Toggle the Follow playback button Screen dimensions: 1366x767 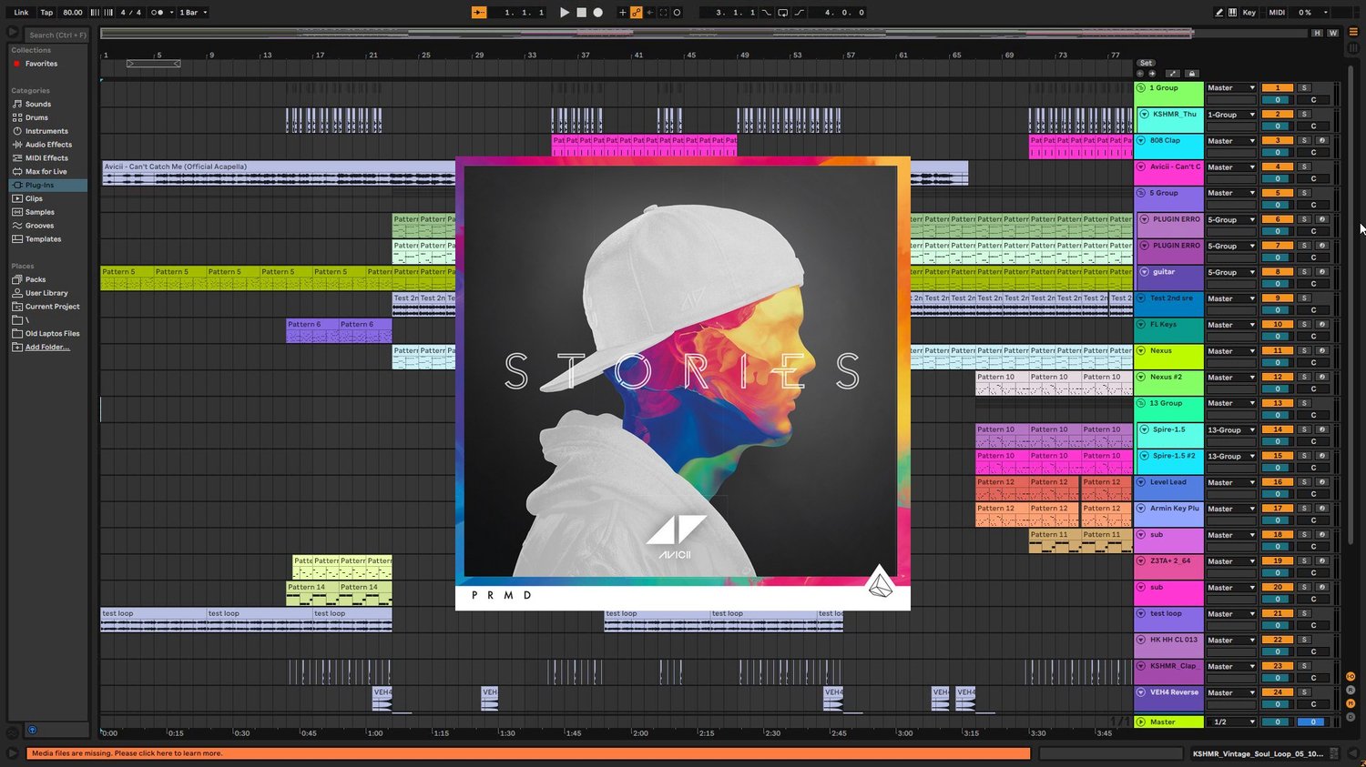pos(479,13)
